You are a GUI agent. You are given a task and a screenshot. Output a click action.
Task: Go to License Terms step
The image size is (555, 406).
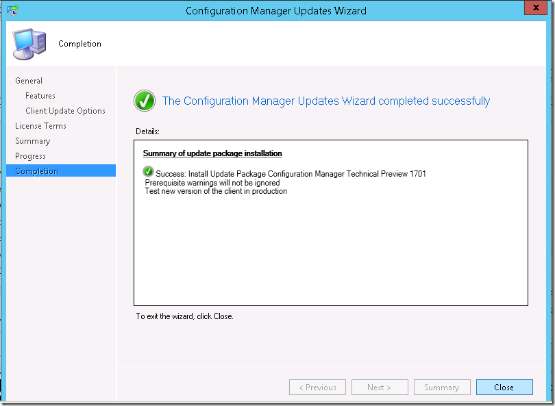coord(40,126)
